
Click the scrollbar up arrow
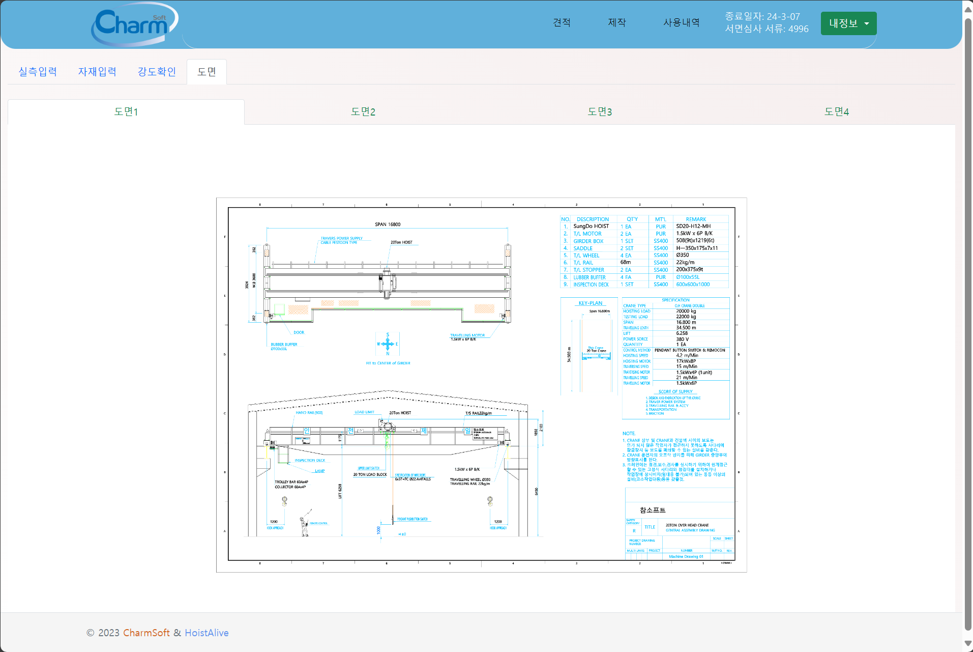point(968,9)
